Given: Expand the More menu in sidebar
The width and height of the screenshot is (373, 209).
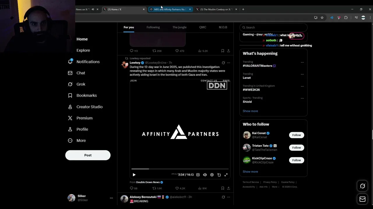Looking at the screenshot, I should click(77, 140).
